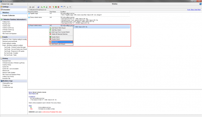
Task: Click the Modules logs globe icon
Action: [x=1, y=81]
